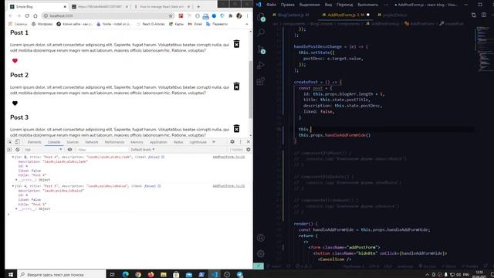Delete Post 3 with its trash icon
Screen dimensions: 494x278
click(x=236, y=128)
